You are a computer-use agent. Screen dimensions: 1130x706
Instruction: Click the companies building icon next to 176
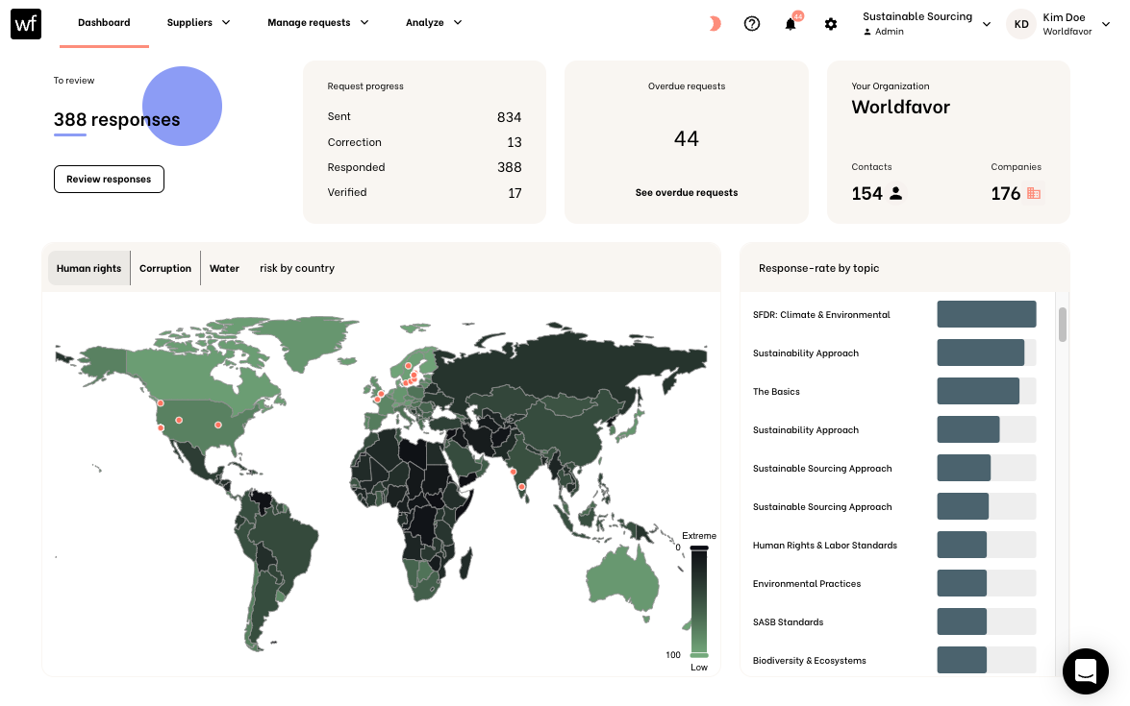[1035, 193]
